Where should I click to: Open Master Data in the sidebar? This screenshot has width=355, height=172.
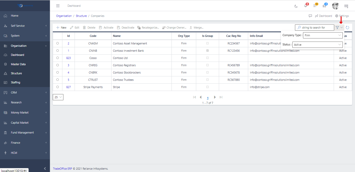18,64
